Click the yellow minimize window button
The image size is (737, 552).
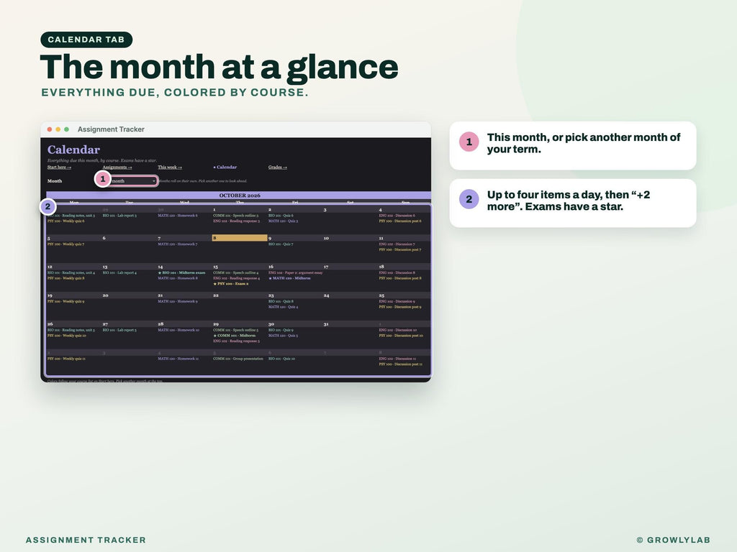click(58, 129)
